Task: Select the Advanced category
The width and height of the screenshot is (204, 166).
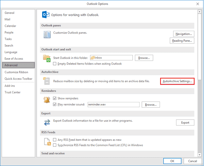Action: coord(18,65)
